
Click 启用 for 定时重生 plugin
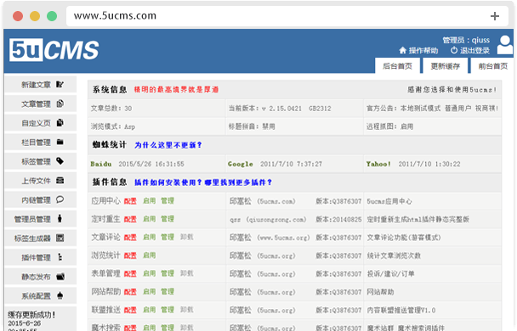point(149,219)
